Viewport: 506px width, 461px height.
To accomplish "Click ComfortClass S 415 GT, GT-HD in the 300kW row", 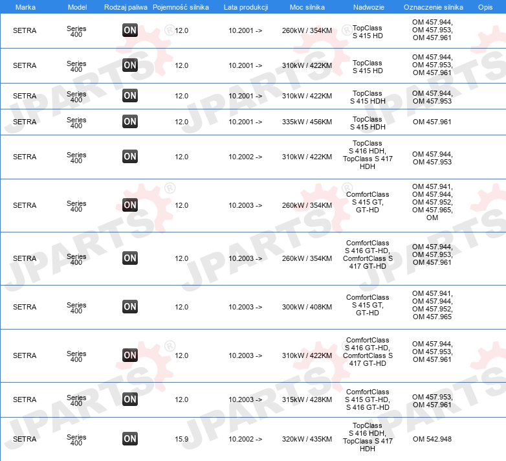I will coord(368,305).
